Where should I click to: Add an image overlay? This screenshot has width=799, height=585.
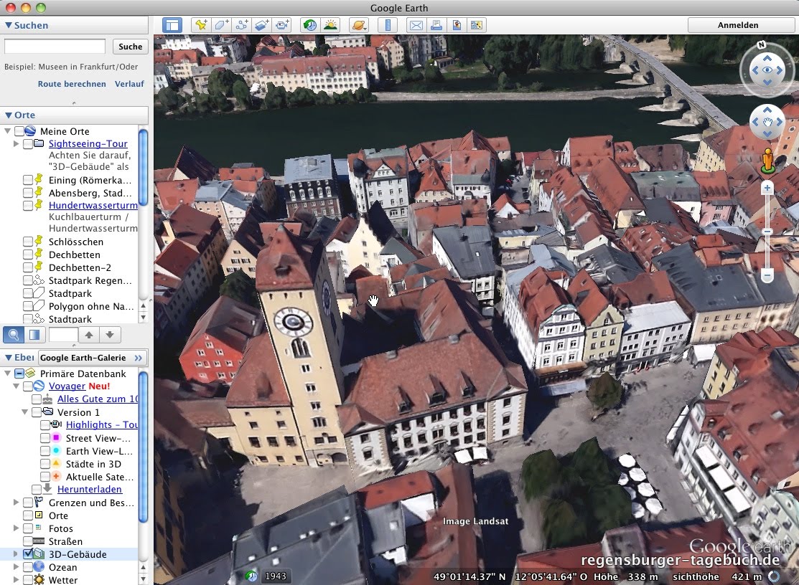(x=261, y=25)
